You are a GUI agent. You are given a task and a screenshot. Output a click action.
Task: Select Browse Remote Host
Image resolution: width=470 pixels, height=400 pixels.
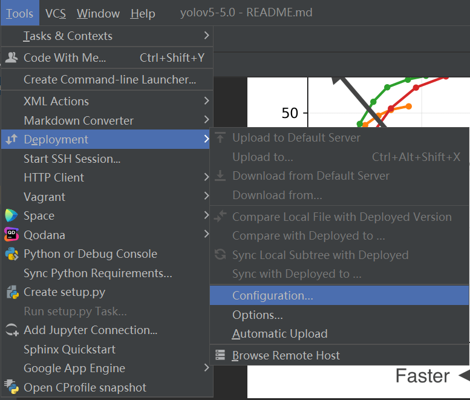tap(339, 355)
